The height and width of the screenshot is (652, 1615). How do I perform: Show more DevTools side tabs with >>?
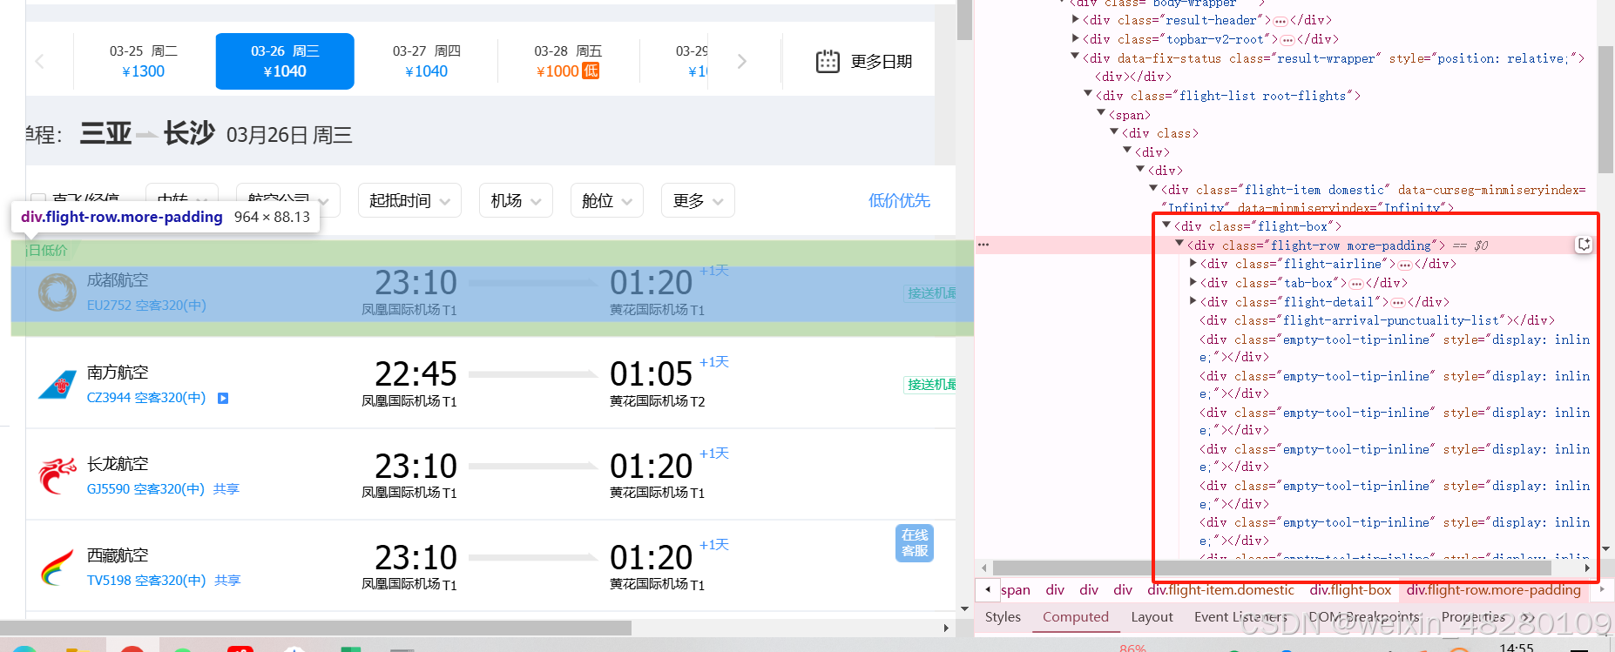(1528, 617)
